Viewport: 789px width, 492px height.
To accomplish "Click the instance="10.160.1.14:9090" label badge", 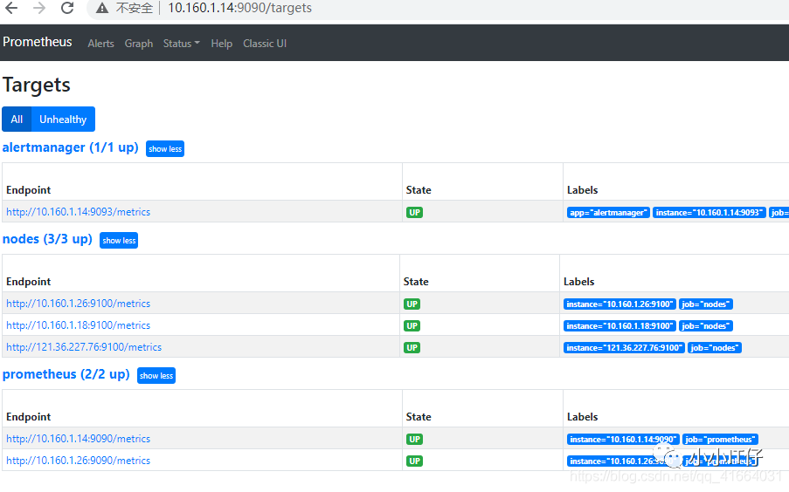I will 623,440.
